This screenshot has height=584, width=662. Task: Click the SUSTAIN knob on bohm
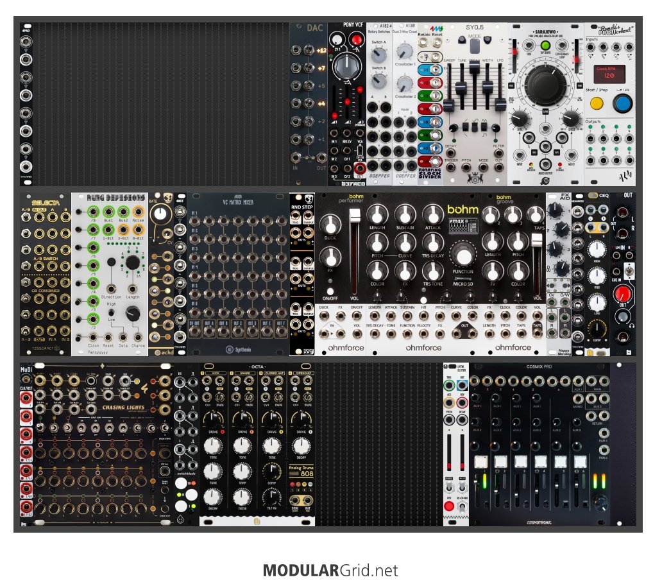pyautogui.click(x=405, y=214)
